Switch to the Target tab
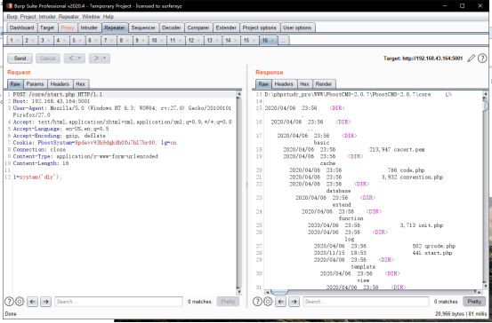The image size is (492, 323). tap(47, 28)
